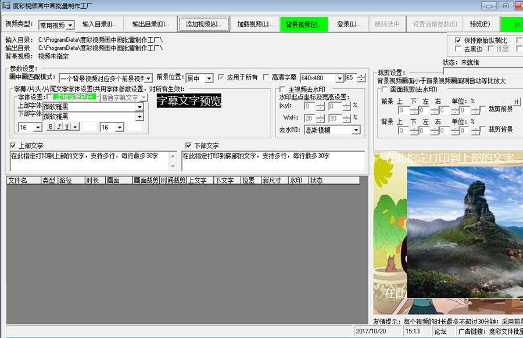Click 登录(L) button
The width and height of the screenshot is (523, 338).
pos(349,24)
